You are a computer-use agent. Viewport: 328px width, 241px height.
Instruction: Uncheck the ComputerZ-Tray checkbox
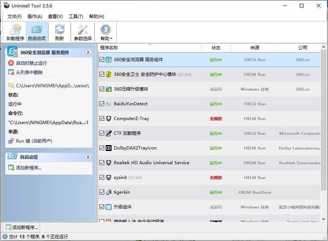[x=102, y=119]
